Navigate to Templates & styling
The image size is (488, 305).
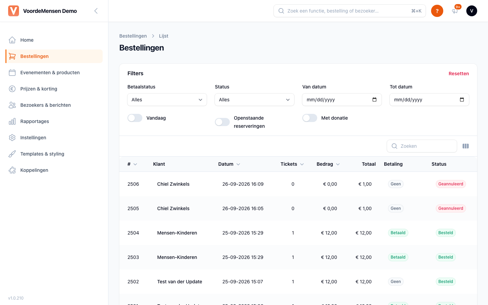(54, 154)
